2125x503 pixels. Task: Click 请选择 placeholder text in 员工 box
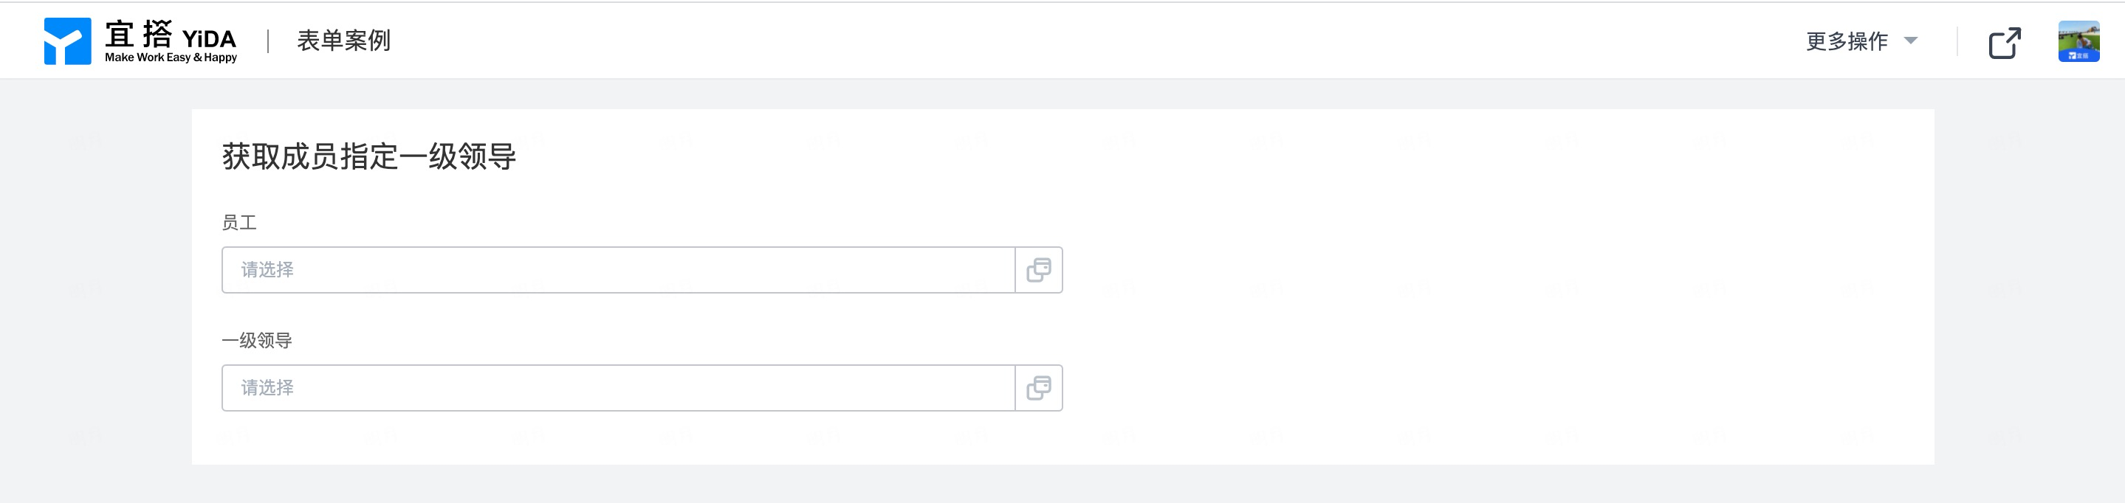(267, 270)
